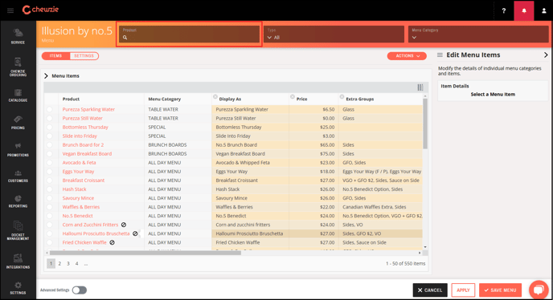Switch to the Settings tab
Viewport: 553px width, 300px height.
pos(84,56)
